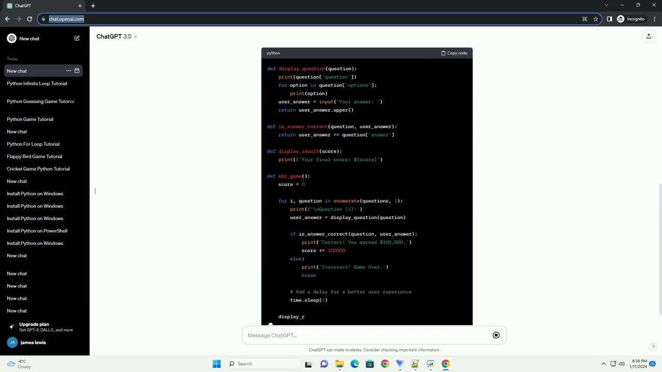
Task: Click the address bar lock icon
Action: (44, 19)
